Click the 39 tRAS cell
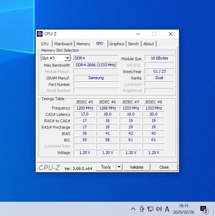215x216 pixels. tap(85, 133)
